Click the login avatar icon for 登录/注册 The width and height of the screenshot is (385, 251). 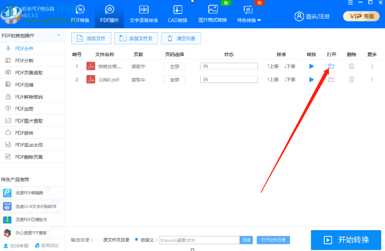pyautogui.click(x=299, y=16)
